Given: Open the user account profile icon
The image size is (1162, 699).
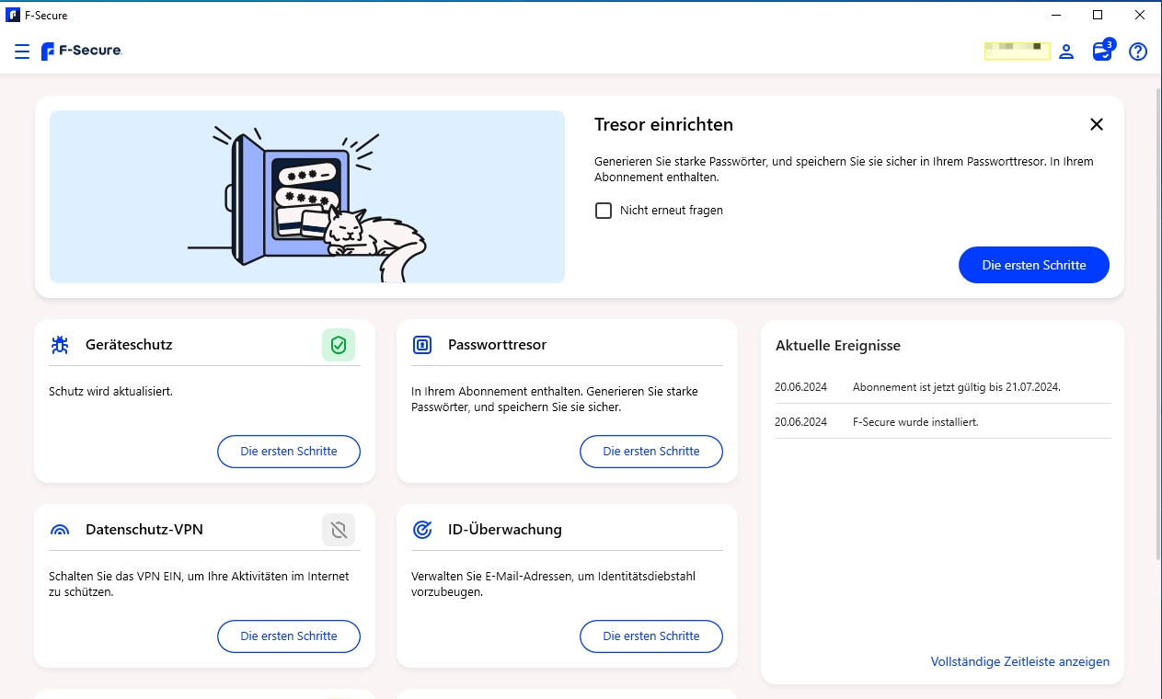Looking at the screenshot, I should (1066, 52).
